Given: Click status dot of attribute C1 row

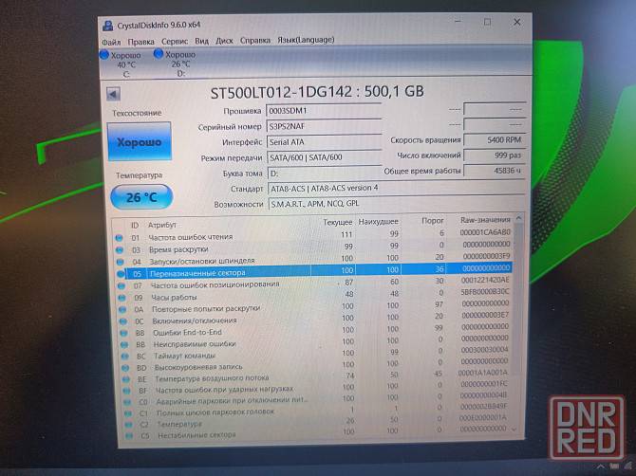Looking at the screenshot, I should [x=128, y=413].
